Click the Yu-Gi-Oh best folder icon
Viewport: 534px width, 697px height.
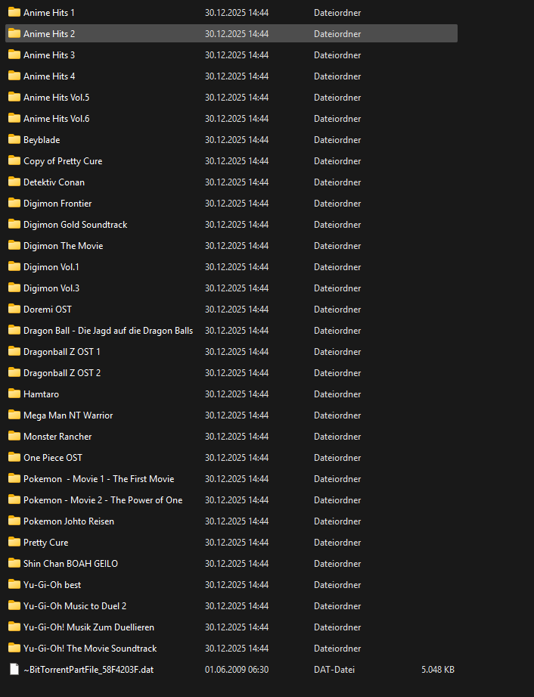tap(14, 584)
